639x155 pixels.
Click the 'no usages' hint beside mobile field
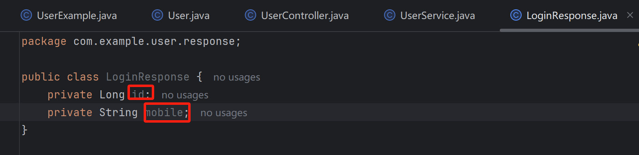pyautogui.click(x=224, y=113)
